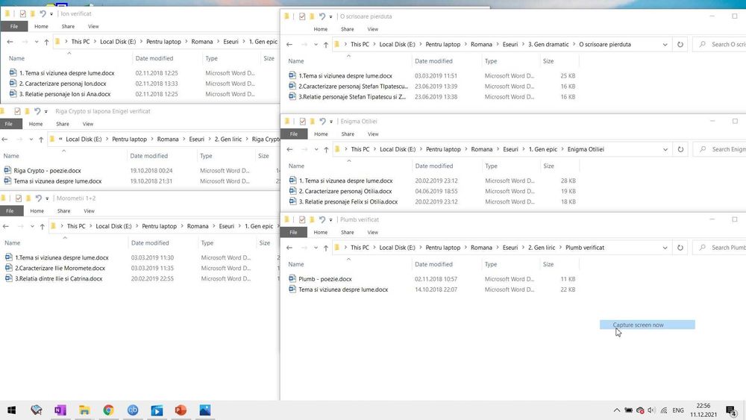
Task: Open recent locations dropdown in Moromeții window
Action: coord(32,226)
